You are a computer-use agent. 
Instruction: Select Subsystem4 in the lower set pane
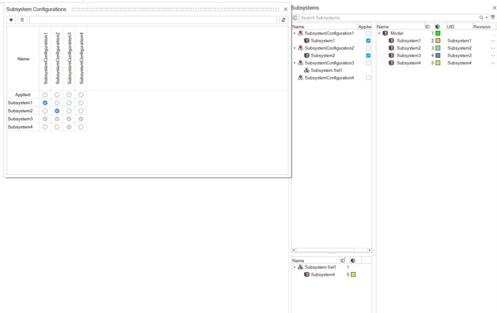(322, 275)
